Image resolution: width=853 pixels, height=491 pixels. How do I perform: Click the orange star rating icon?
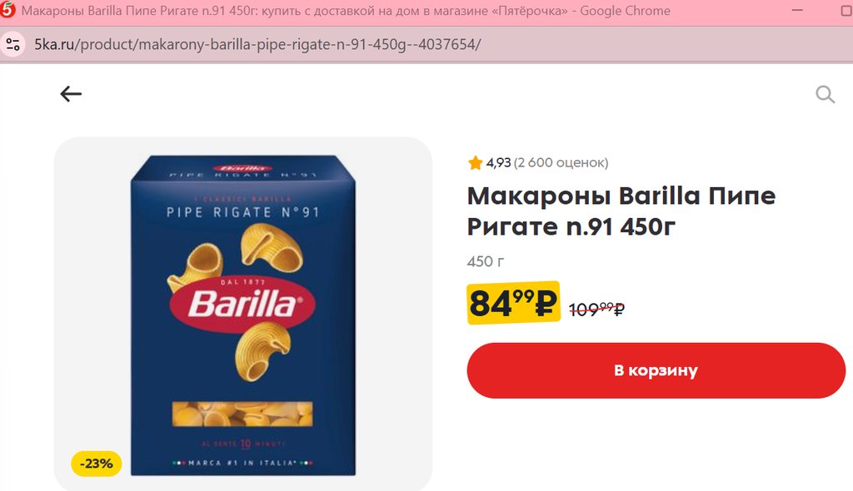475,162
